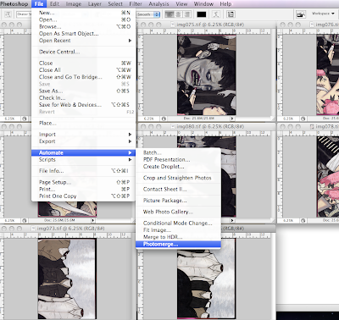Click the Create Warped Text icon
Image resolution: width=339 pixels, height=320 pixels.
pyautogui.click(x=216, y=14)
